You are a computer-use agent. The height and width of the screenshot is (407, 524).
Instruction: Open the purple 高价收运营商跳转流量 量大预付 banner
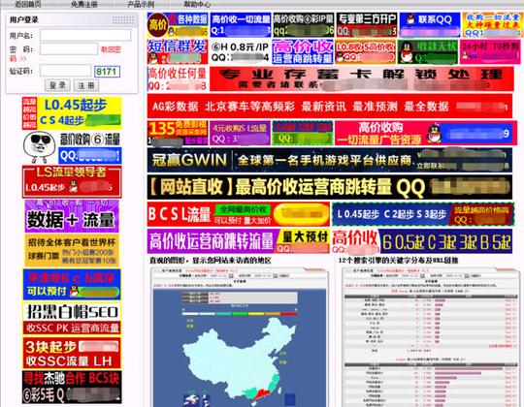[x=239, y=241]
